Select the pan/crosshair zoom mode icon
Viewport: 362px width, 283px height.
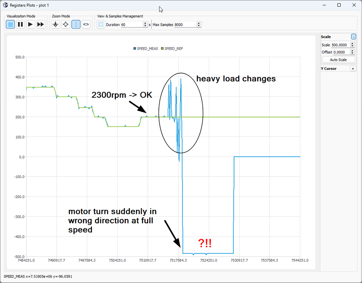pos(66,25)
